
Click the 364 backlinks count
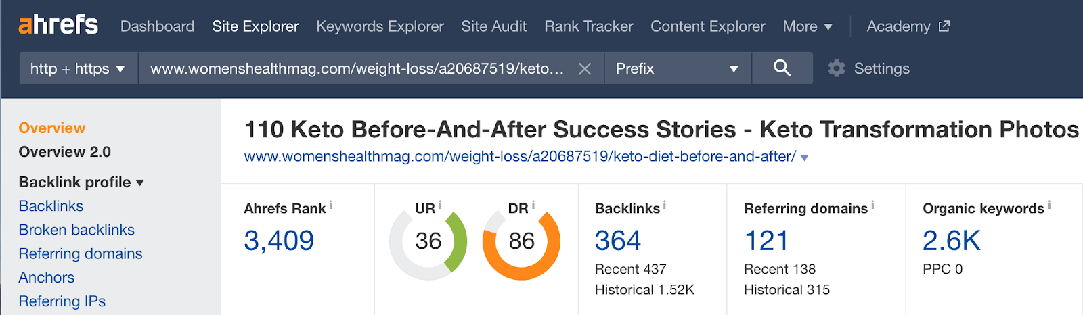click(x=617, y=241)
